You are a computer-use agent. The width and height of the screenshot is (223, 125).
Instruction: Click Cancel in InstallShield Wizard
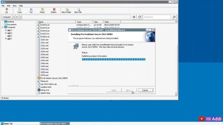[146, 90]
